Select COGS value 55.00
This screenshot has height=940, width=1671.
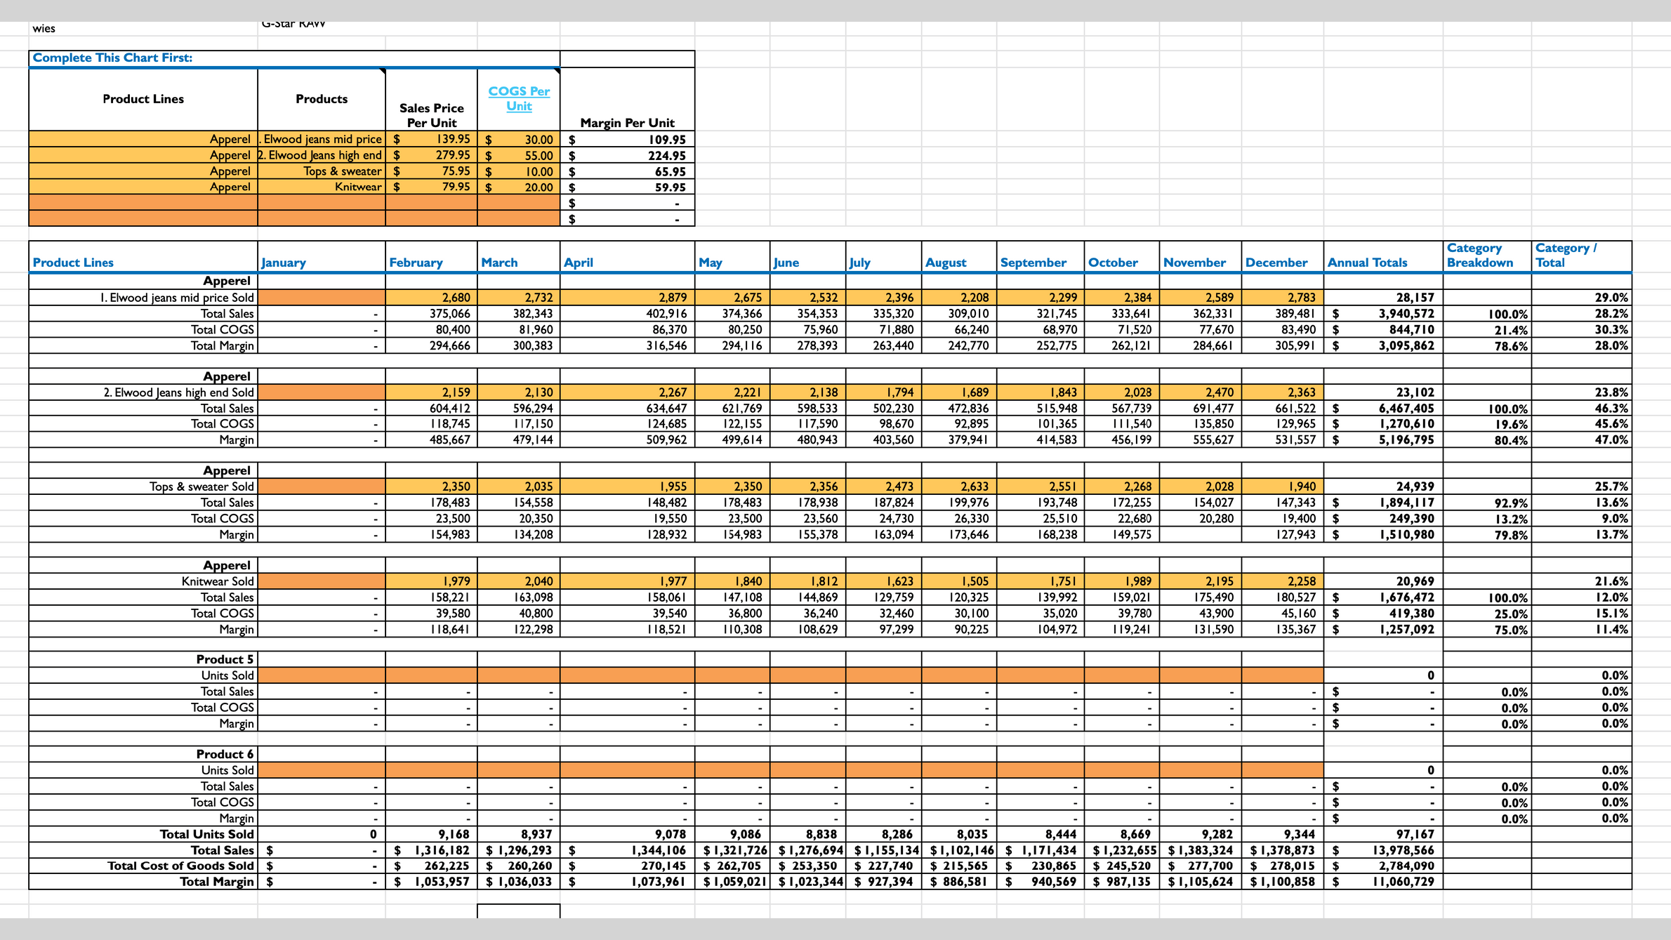coord(519,155)
